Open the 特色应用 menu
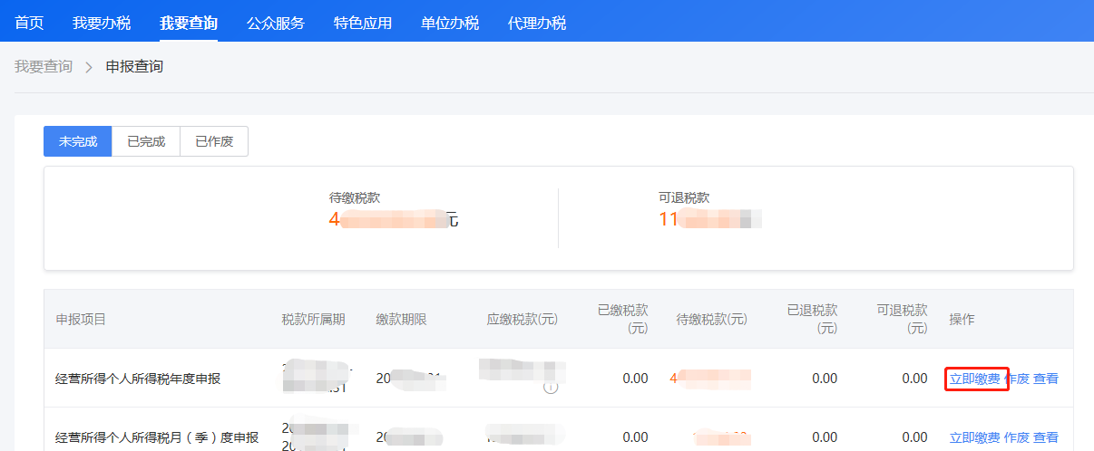Image resolution: width=1094 pixels, height=451 pixels. tap(363, 23)
